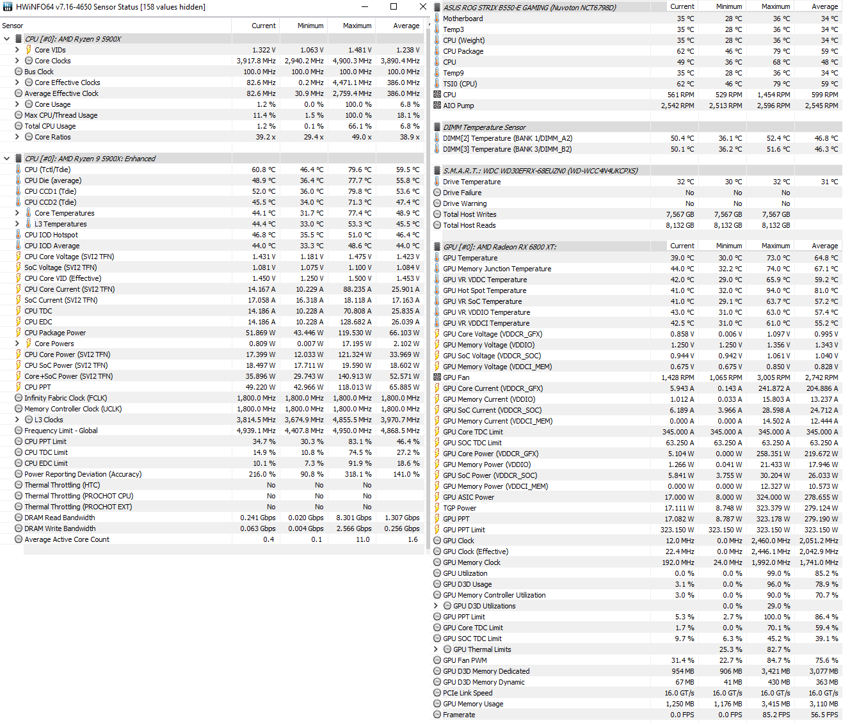Click the HWiNFO64 app icon in title bar

(7, 7)
